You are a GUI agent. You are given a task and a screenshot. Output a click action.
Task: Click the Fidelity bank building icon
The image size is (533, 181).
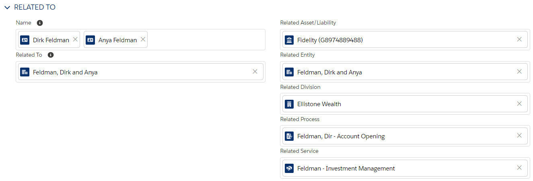(x=289, y=40)
